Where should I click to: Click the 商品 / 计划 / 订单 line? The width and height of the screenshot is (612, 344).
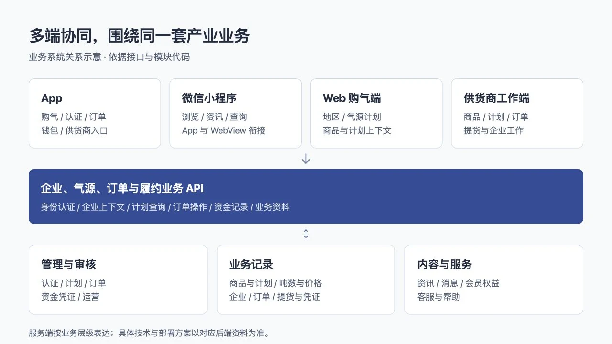496,117
